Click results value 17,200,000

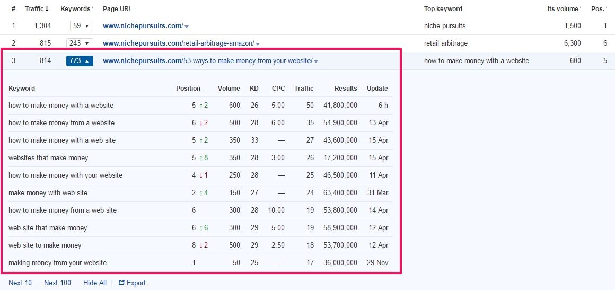pyautogui.click(x=340, y=158)
